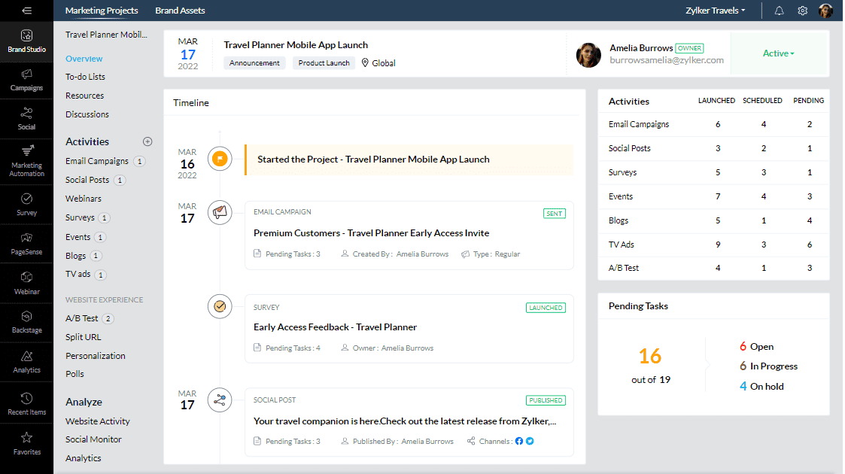Select the Marketing Projects tab

(x=102, y=11)
